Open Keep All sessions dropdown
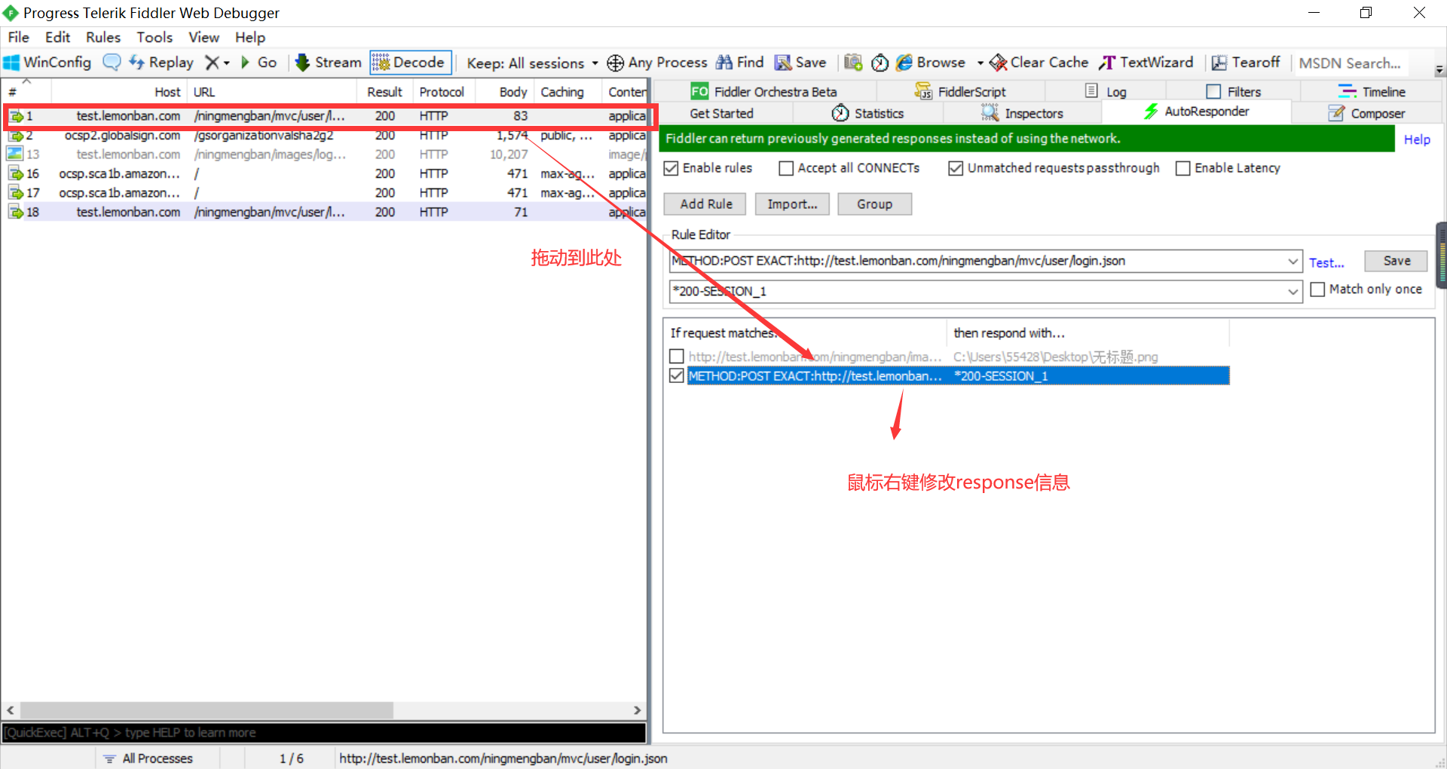The image size is (1447, 769). coord(532,63)
